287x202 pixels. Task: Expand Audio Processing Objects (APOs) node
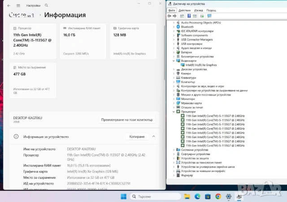174,22
